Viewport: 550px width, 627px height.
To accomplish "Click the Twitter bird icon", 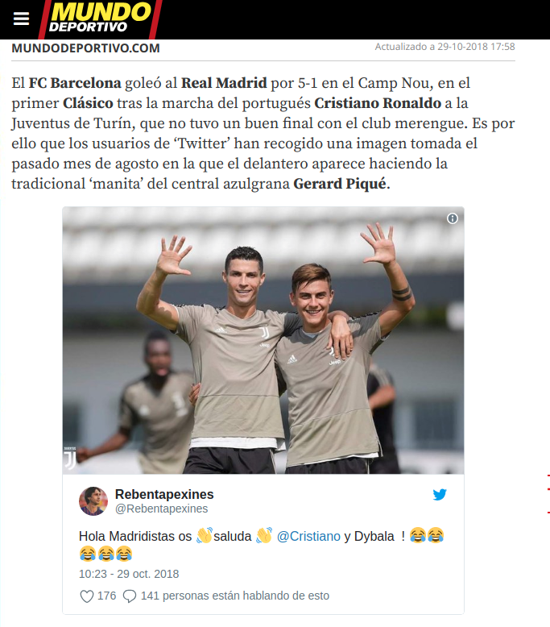I will tap(440, 495).
